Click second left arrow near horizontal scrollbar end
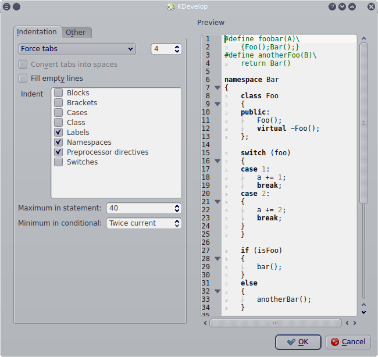 click(347, 323)
